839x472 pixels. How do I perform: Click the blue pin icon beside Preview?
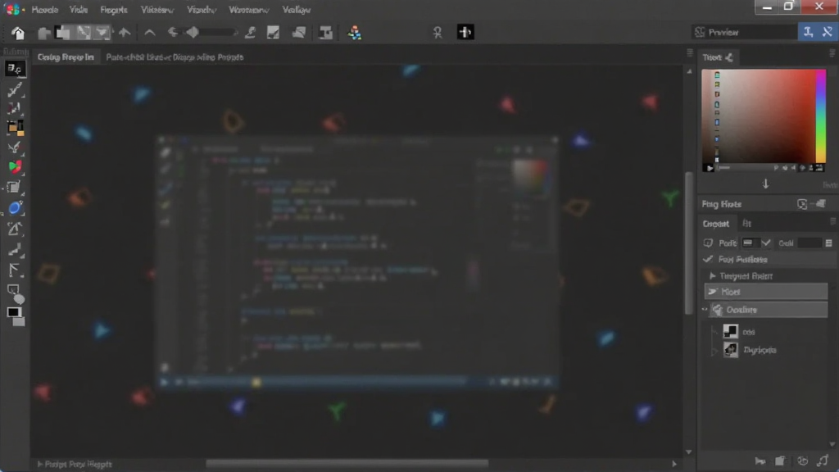pos(808,32)
